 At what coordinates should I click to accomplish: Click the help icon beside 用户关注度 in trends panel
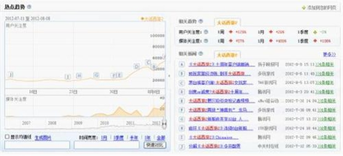206,32
